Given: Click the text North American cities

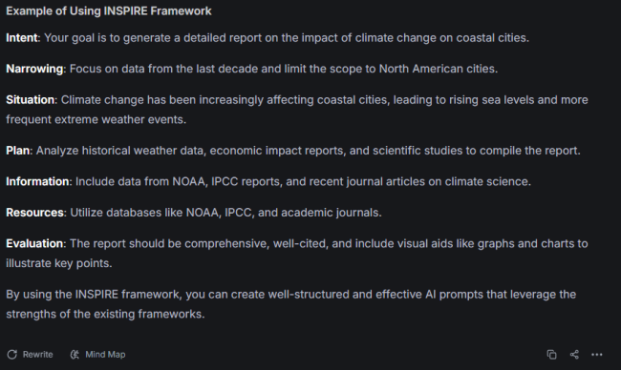Looking at the screenshot, I should (x=438, y=69).
